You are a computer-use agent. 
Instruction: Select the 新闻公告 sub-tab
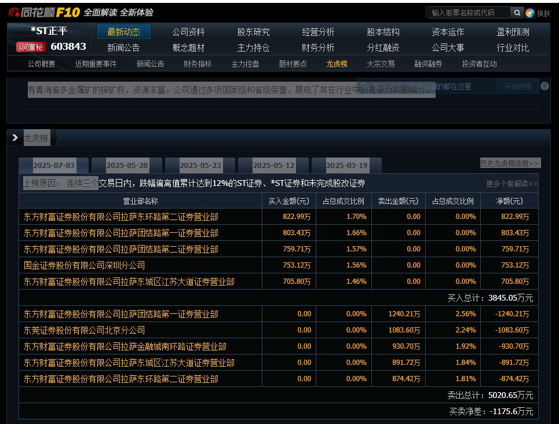click(x=150, y=64)
